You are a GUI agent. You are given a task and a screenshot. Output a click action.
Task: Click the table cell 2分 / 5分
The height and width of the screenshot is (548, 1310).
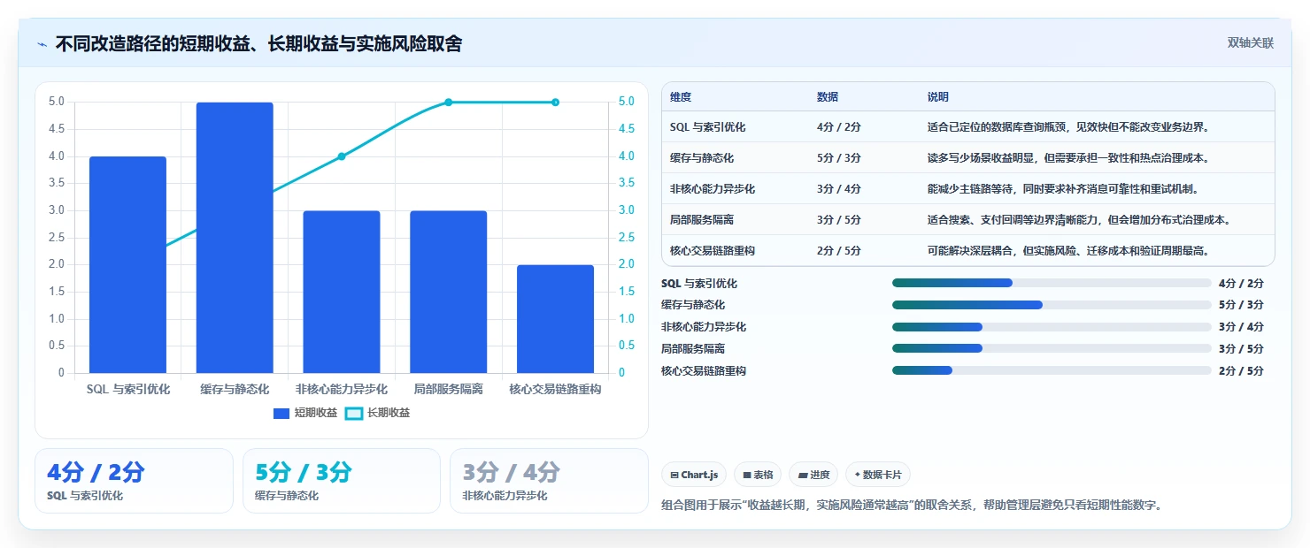(x=839, y=251)
